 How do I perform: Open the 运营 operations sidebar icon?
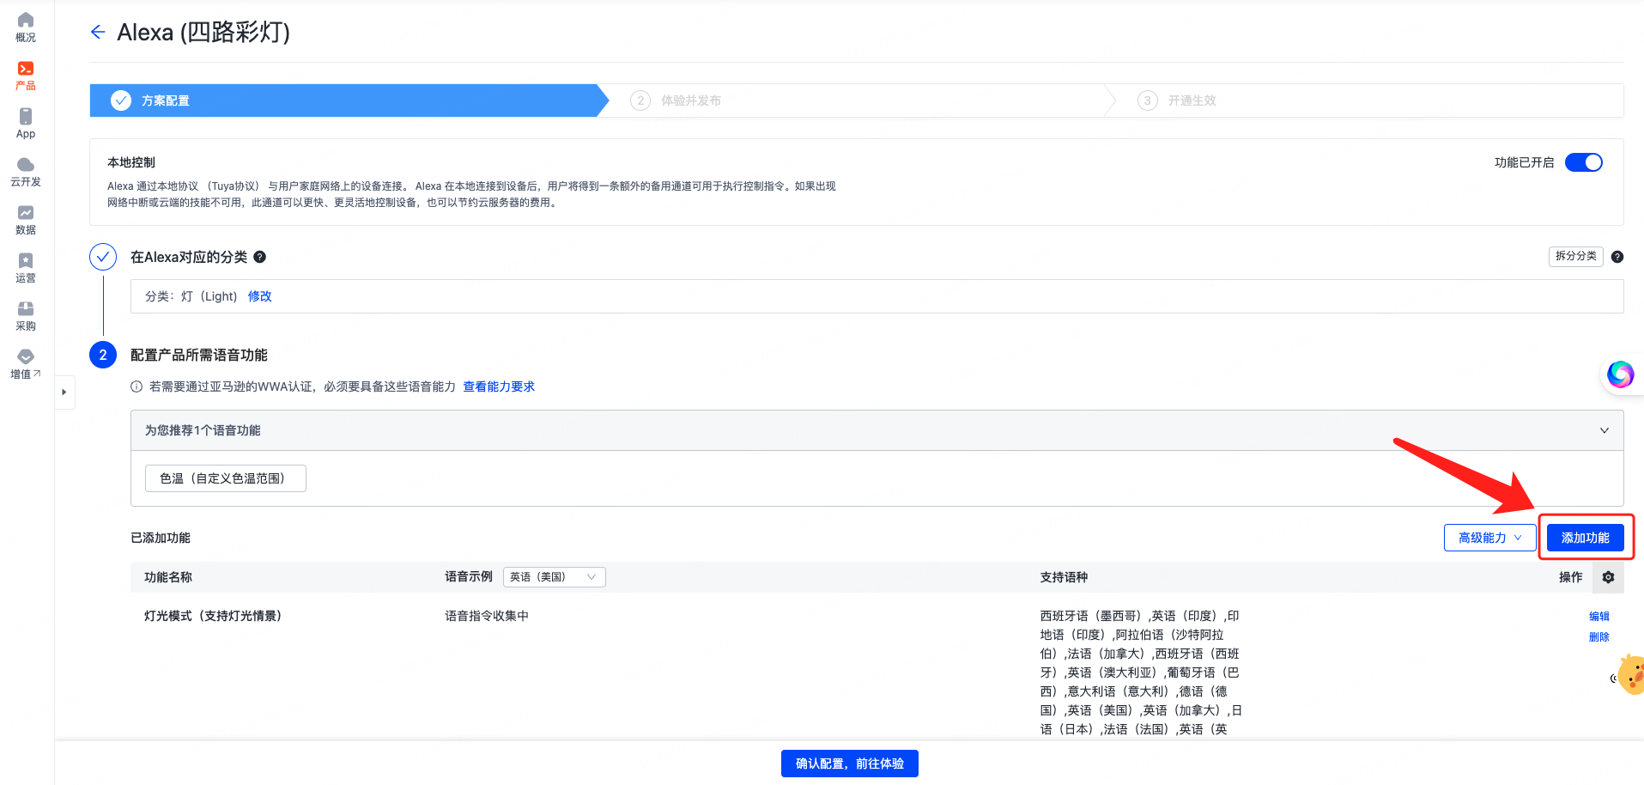pos(26,268)
